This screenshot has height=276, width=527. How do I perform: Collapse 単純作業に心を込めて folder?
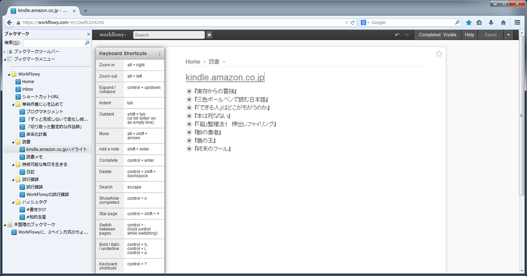tap(13, 104)
